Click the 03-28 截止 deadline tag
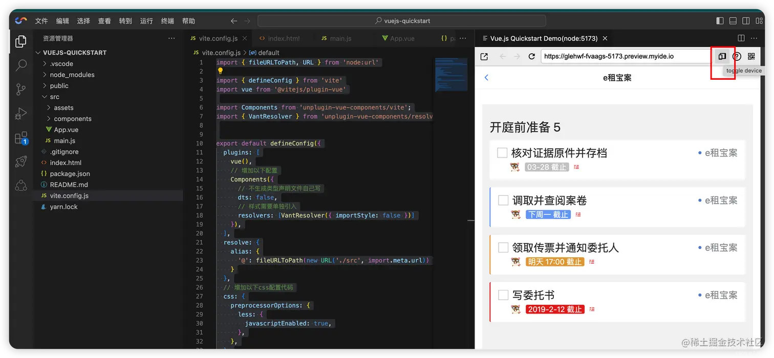 click(x=547, y=167)
